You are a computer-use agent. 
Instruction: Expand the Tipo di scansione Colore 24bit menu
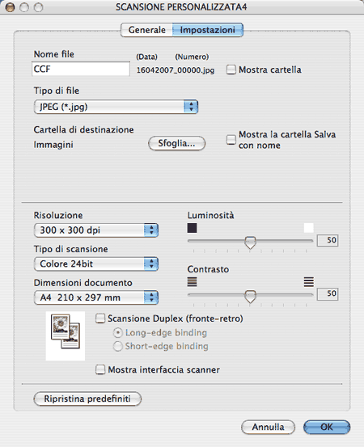pyautogui.click(x=96, y=264)
